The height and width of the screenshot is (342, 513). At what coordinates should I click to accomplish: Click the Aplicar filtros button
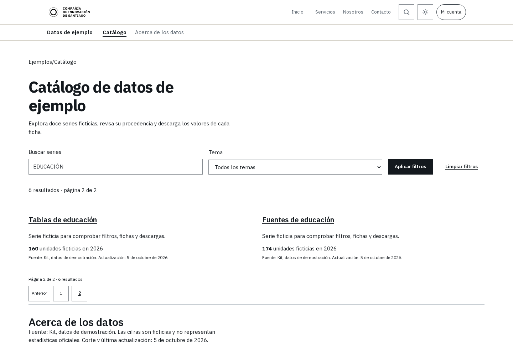[410, 167]
